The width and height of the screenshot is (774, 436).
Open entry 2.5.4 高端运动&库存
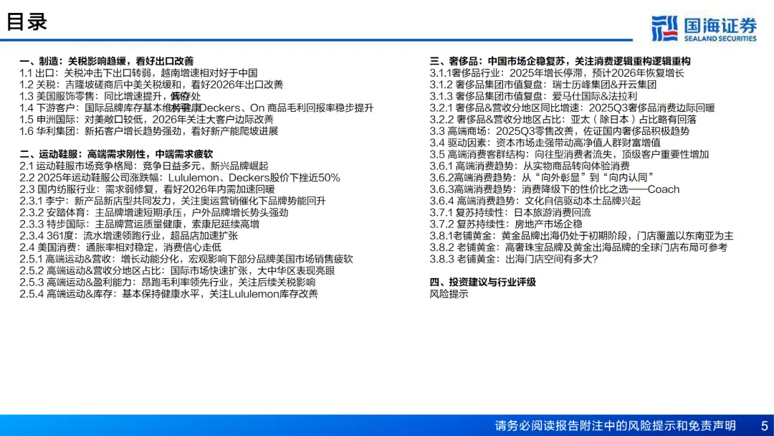pyautogui.click(x=168, y=294)
